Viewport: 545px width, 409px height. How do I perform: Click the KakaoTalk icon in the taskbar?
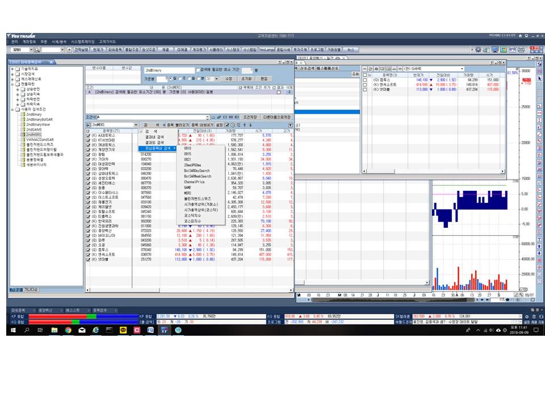click(x=123, y=329)
